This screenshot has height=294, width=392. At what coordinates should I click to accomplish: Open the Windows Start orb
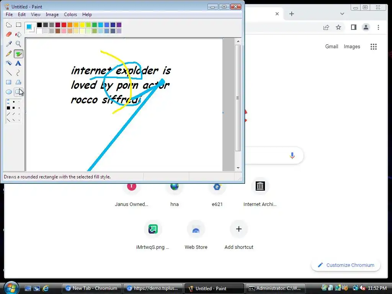click(11, 288)
